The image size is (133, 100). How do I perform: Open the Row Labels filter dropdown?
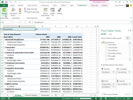coord(34,37)
